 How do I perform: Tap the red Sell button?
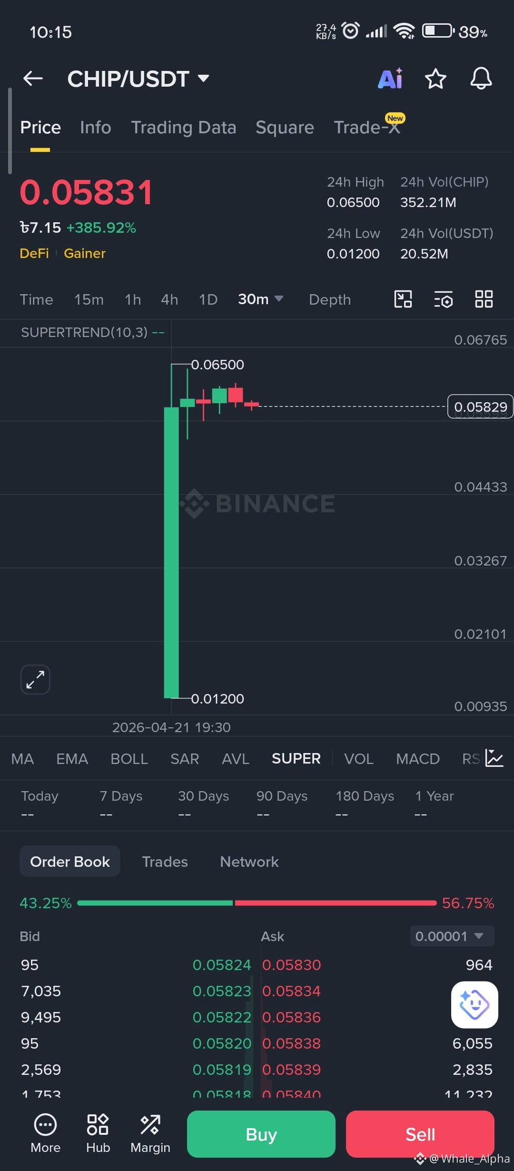point(420,1134)
